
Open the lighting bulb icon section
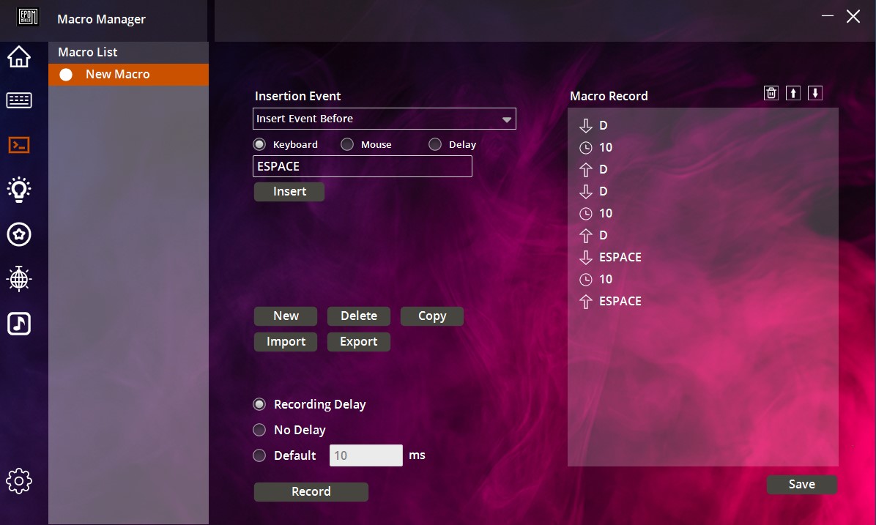click(x=19, y=190)
